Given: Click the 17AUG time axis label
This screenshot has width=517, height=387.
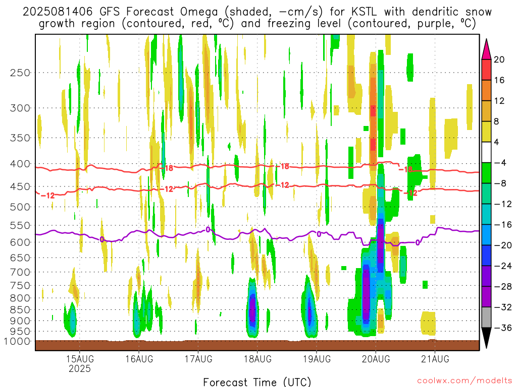Looking at the screenshot, I should pos(198,359).
